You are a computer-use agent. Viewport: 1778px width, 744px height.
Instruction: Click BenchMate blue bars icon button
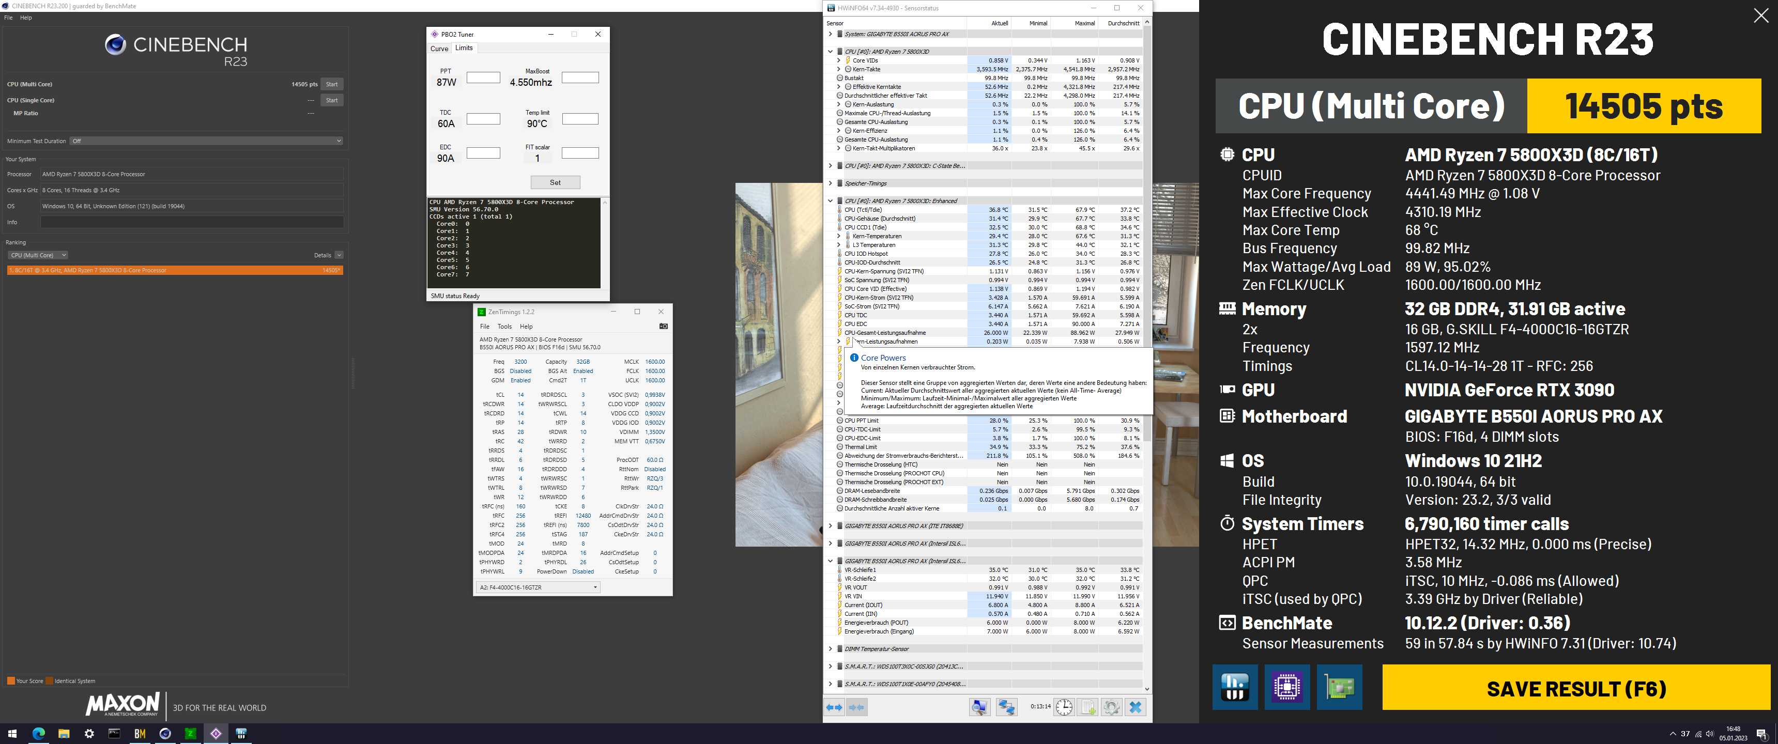(x=1235, y=687)
